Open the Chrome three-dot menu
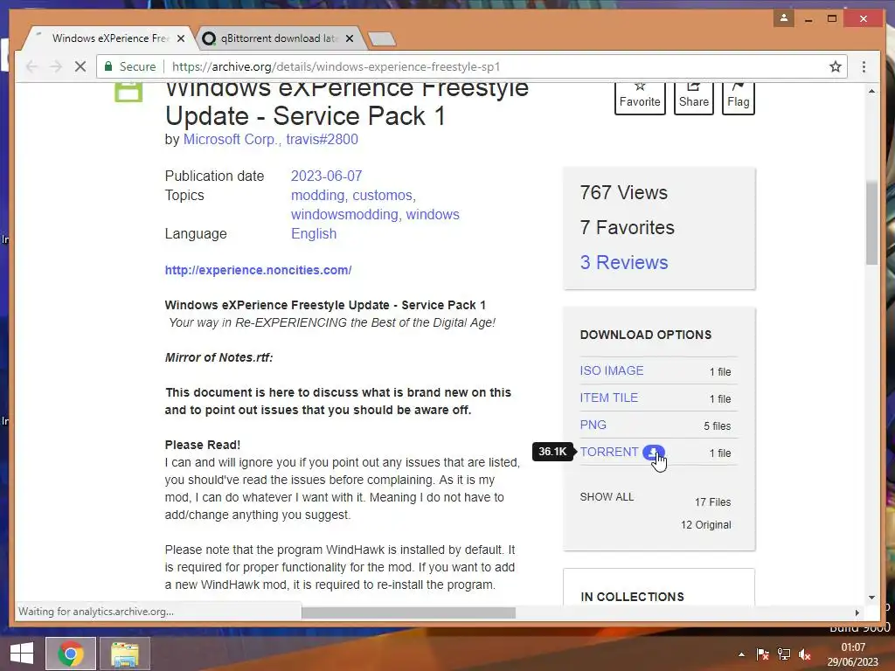This screenshot has width=895, height=671. coord(864,66)
